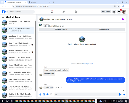This screenshot has width=129, height=103.
Task: Click the marketplace listing $1,300 summary
Action: click(x=53, y=26)
